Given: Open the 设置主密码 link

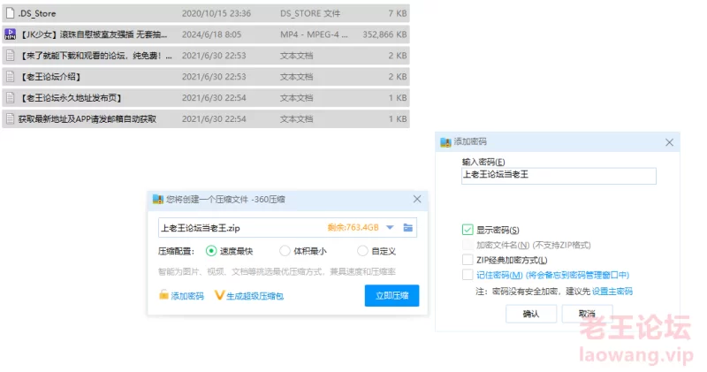Looking at the screenshot, I should coord(612,292).
